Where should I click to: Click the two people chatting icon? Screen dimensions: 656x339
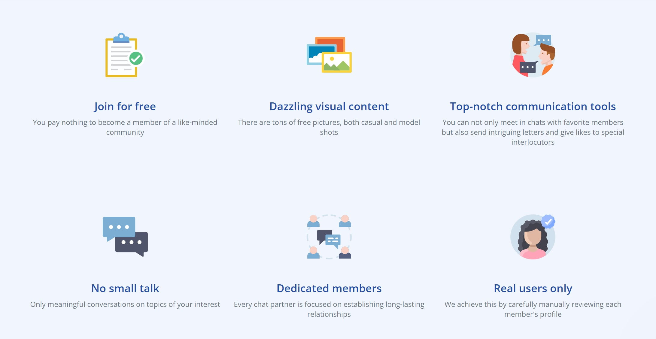click(x=533, y=55)
